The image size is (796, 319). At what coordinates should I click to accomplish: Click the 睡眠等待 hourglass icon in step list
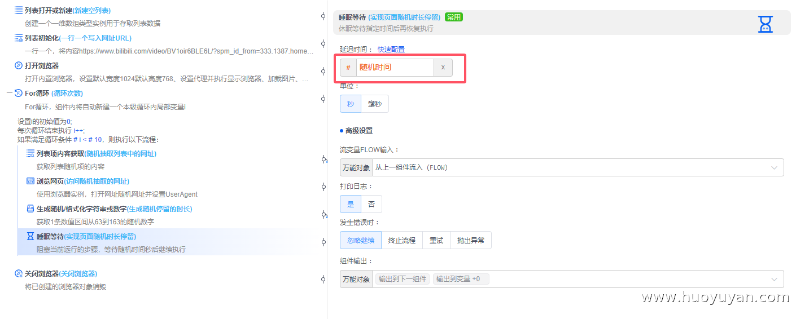30,236
